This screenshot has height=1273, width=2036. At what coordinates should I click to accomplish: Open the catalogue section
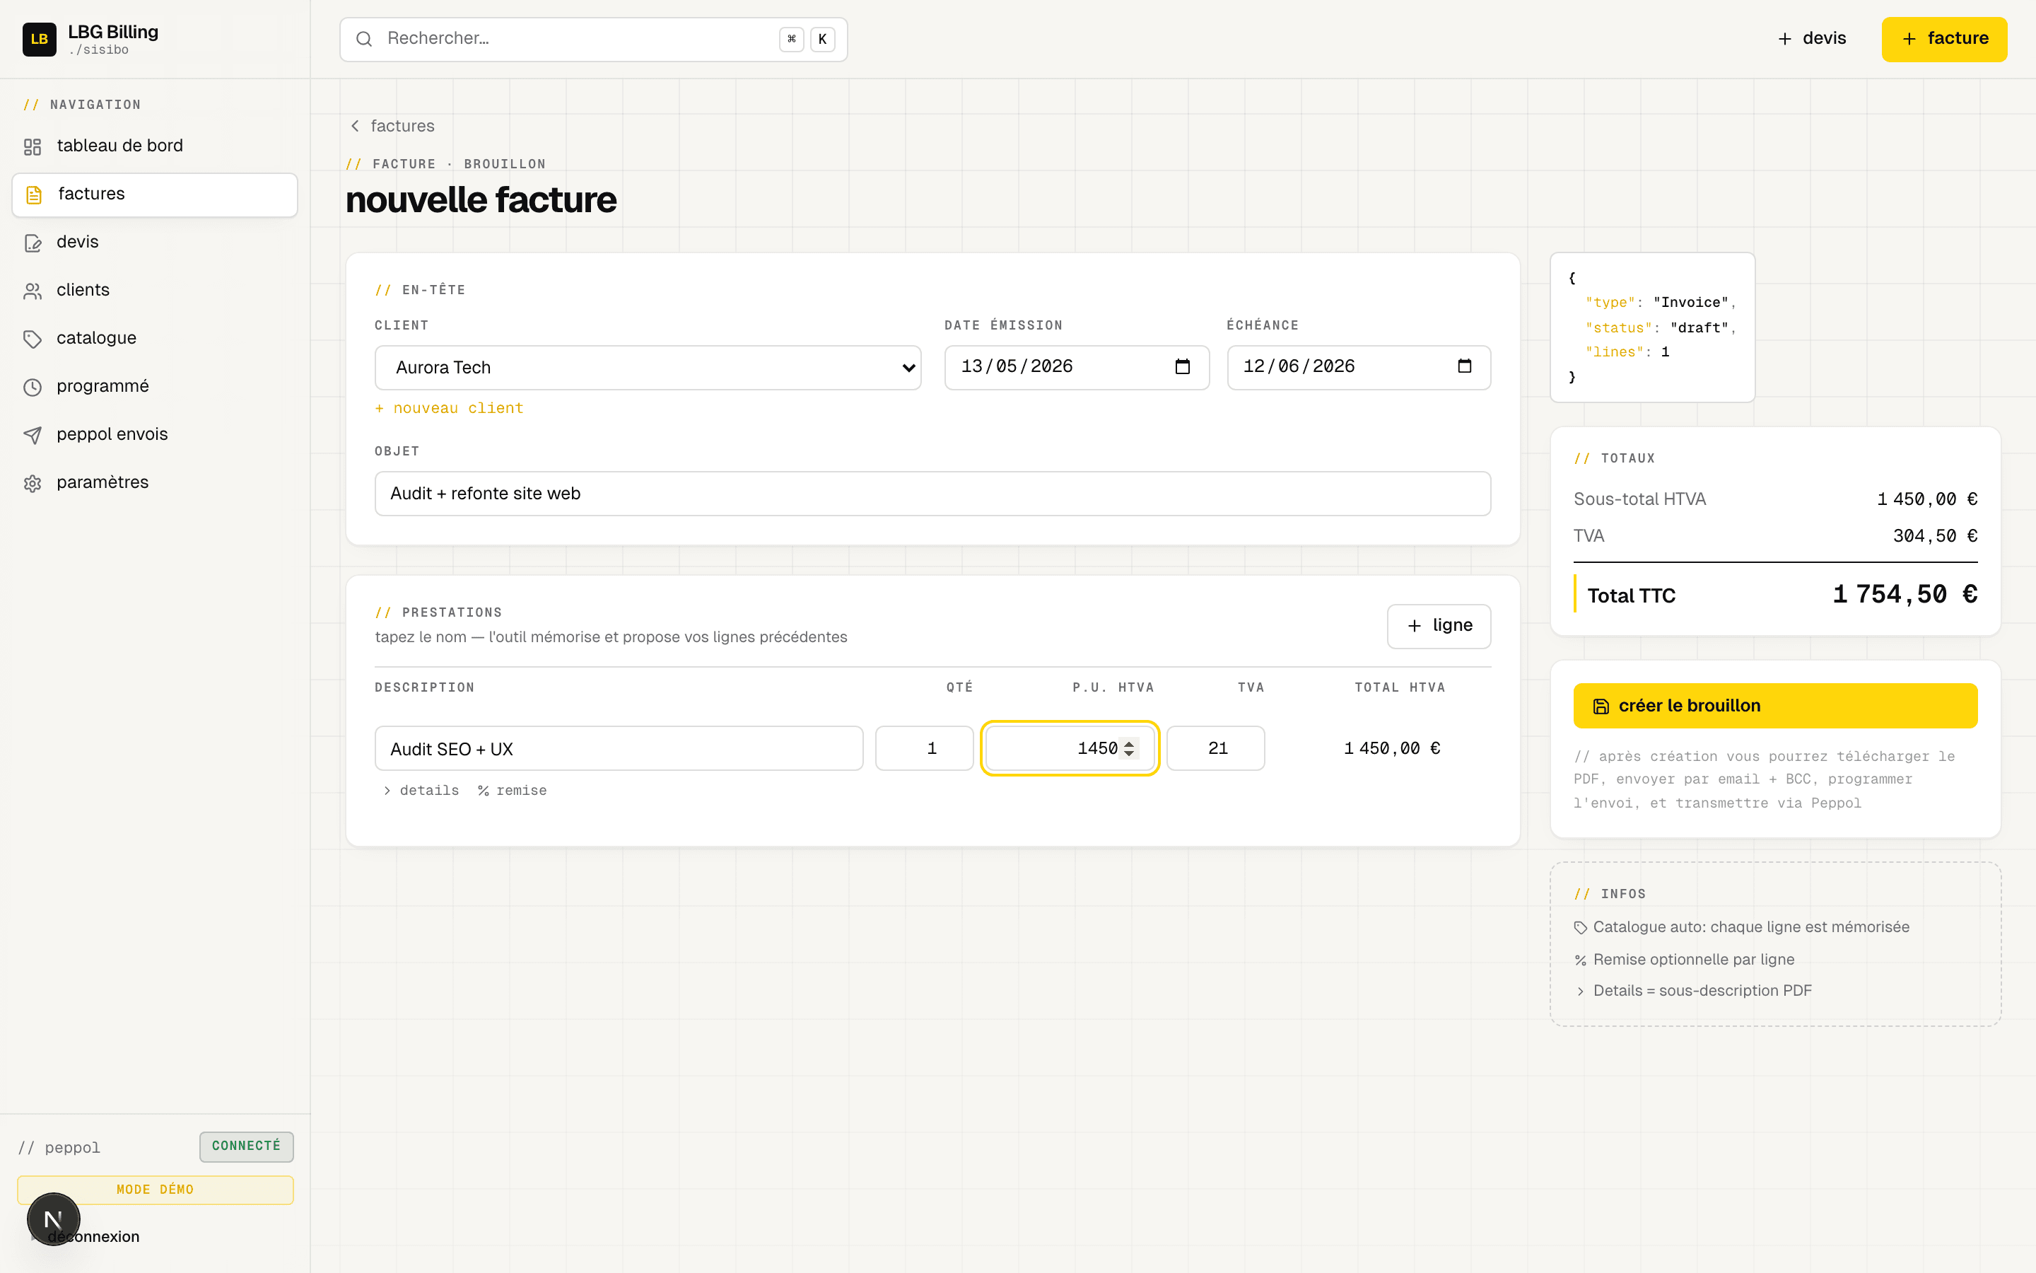[155, 339]
